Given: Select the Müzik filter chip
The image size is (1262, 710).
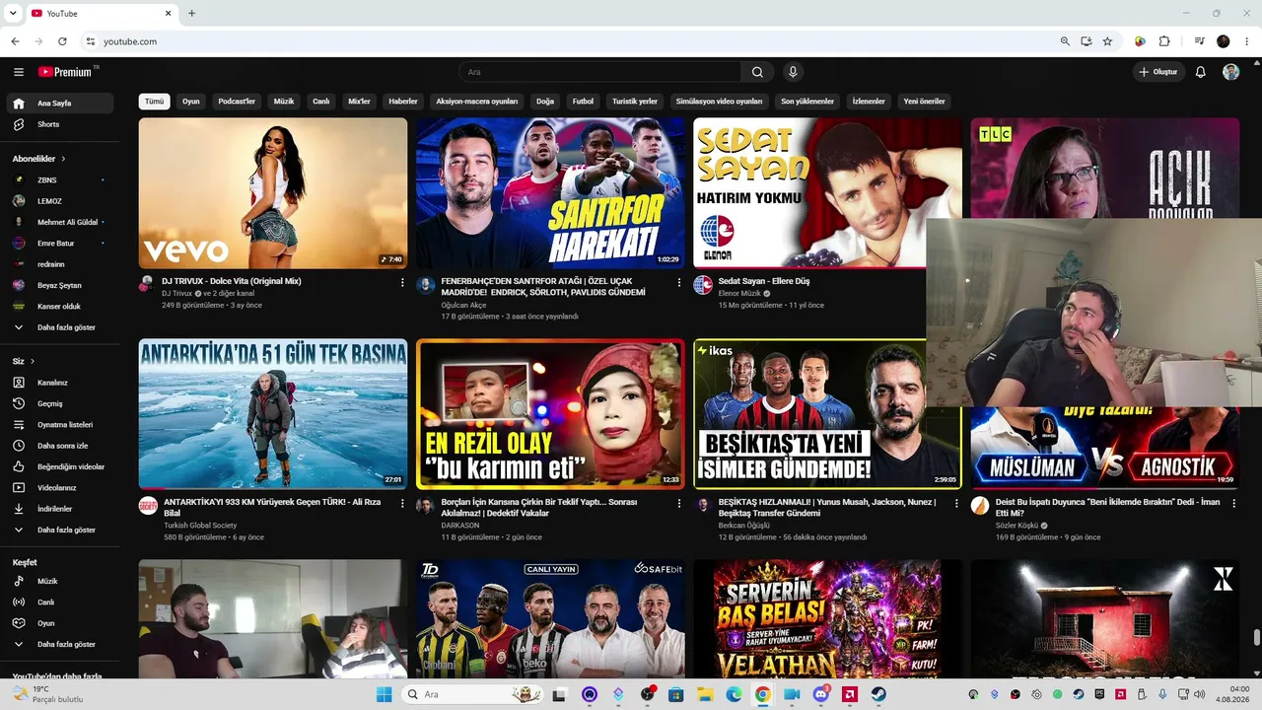Looking at the screenshot, I should (x=284, y=102).
